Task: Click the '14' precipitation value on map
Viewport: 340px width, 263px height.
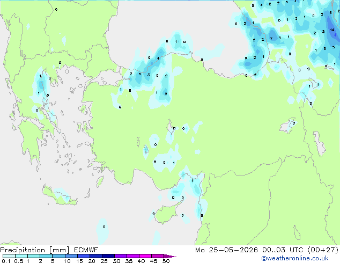Action: [332, 30]
